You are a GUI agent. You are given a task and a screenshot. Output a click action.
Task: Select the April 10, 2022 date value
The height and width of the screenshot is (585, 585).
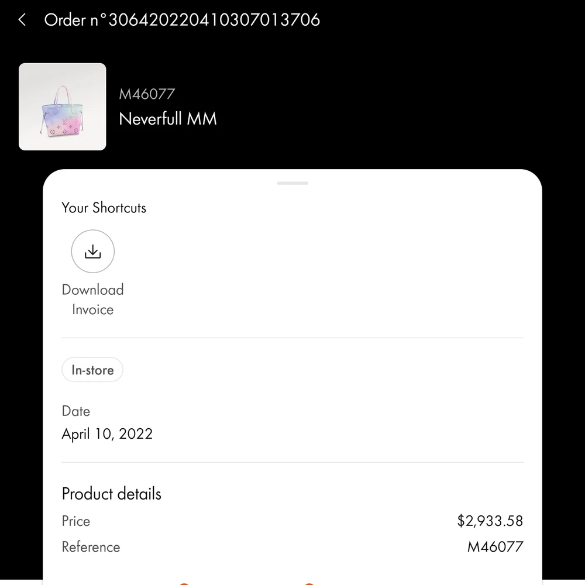pos(107,434)
